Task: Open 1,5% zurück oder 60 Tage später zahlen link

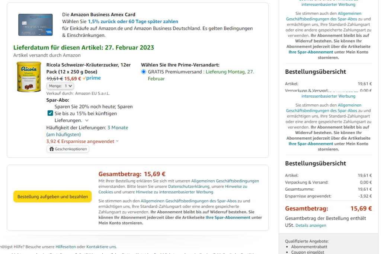Action: (x=133, y=21)
